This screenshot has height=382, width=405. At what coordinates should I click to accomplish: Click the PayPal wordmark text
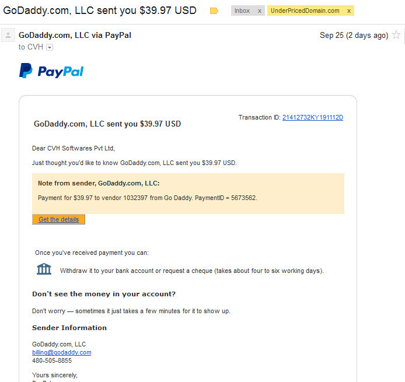pyautogui.click(x=61, y=72)
